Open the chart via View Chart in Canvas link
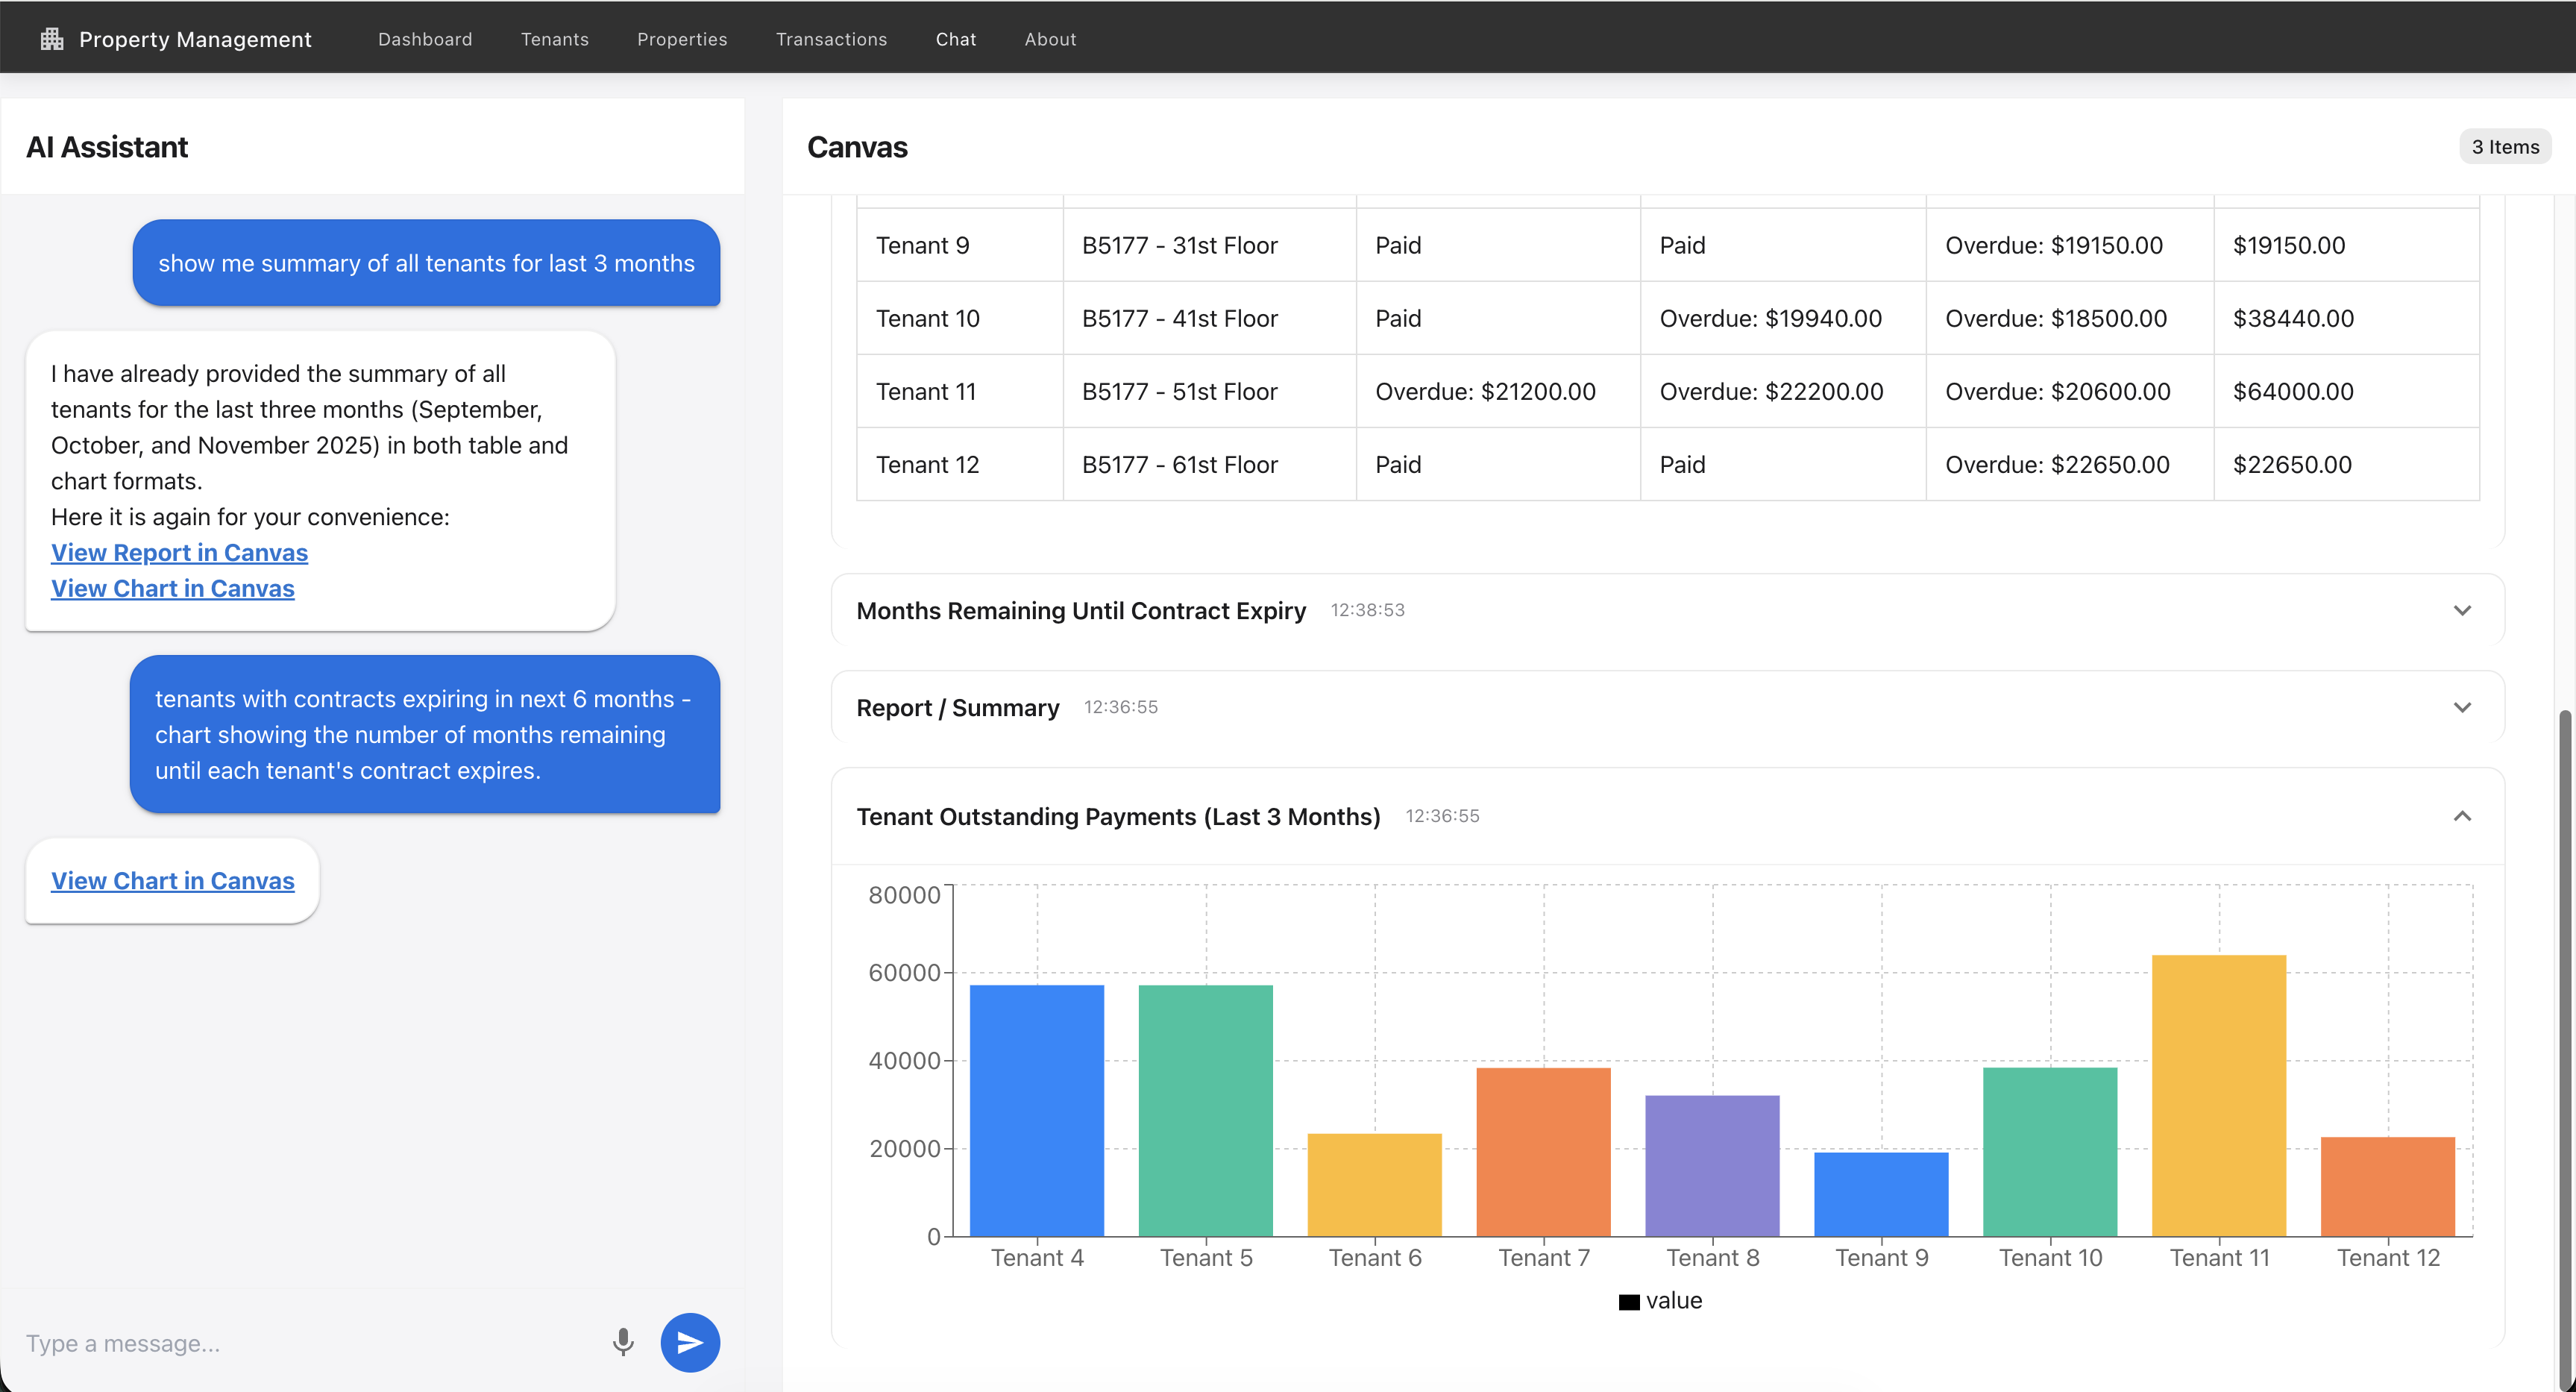This screenshot has width=2576, height=1392. pyautogui.click(x=172, y=588)
